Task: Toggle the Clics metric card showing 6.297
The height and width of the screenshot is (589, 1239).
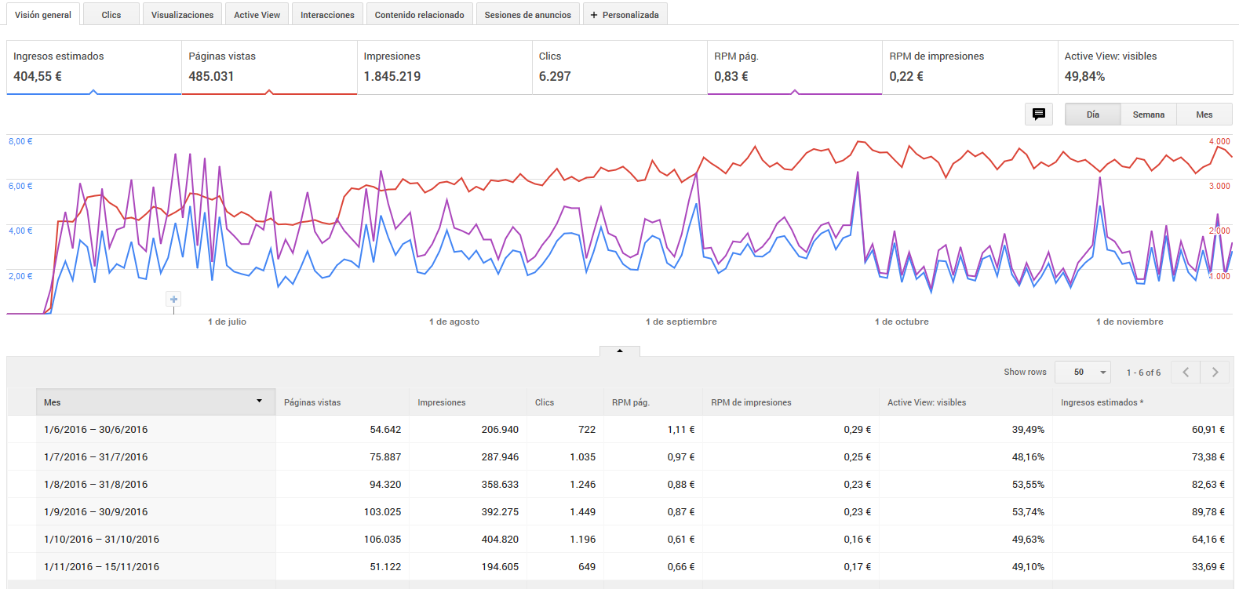Action: click(x=620, y=67)
